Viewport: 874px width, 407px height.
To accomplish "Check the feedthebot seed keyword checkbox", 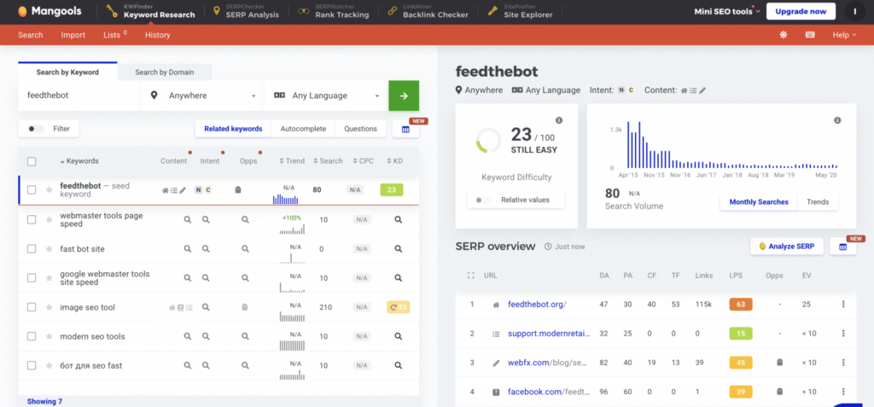I will [32, 189].
